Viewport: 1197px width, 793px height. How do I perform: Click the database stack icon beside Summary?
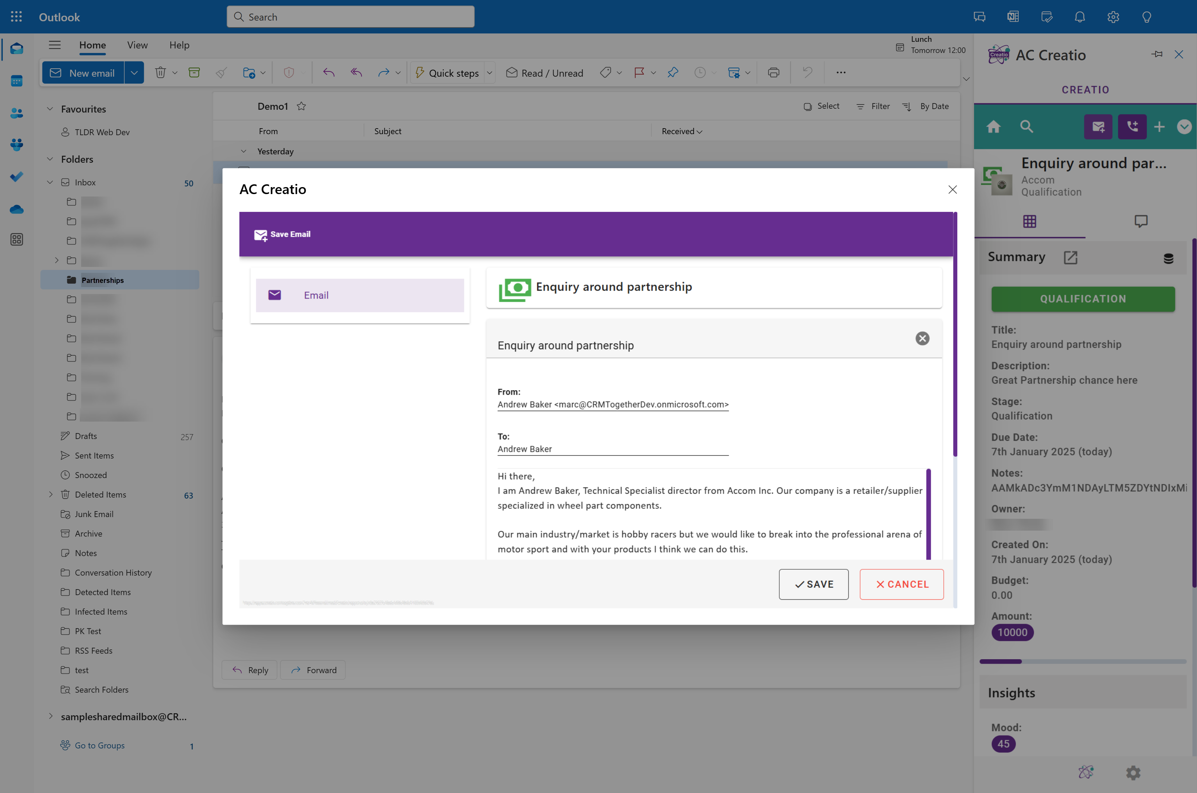pyautogui.click(x=1168, y=259)
